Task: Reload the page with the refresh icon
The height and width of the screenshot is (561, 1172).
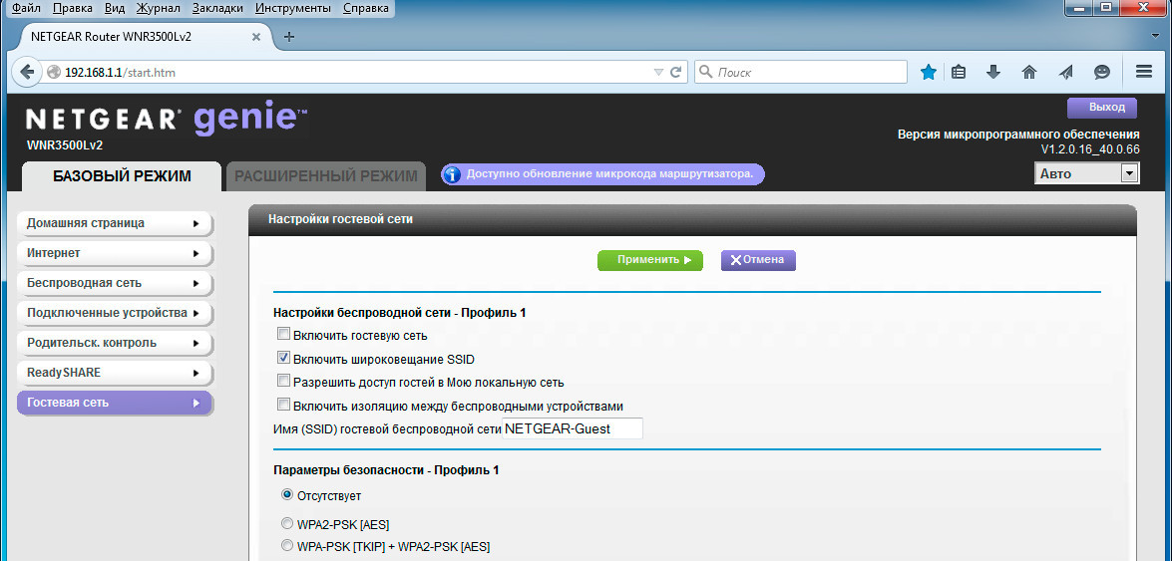Action: click(x=676, y=72)
